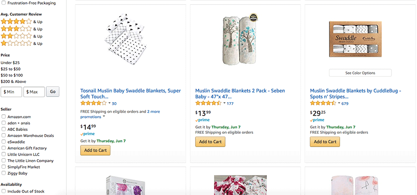Click See Color Options for CuddleBug
The image size is (417, 195).
(x=360, y=73)
